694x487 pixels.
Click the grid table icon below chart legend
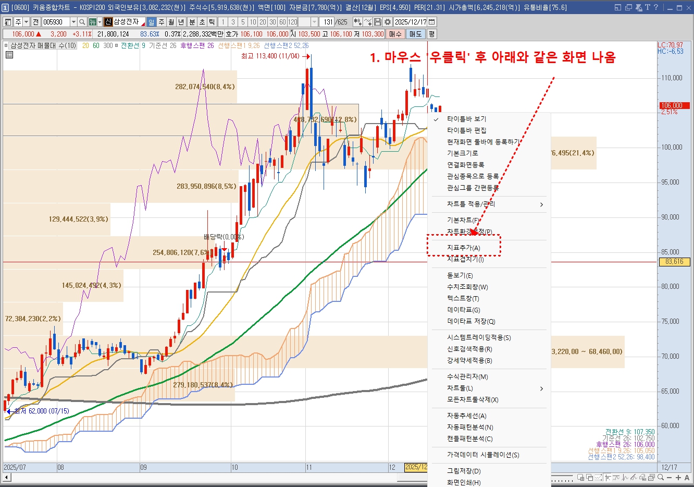pyautogui.click(x=9, y=54)
